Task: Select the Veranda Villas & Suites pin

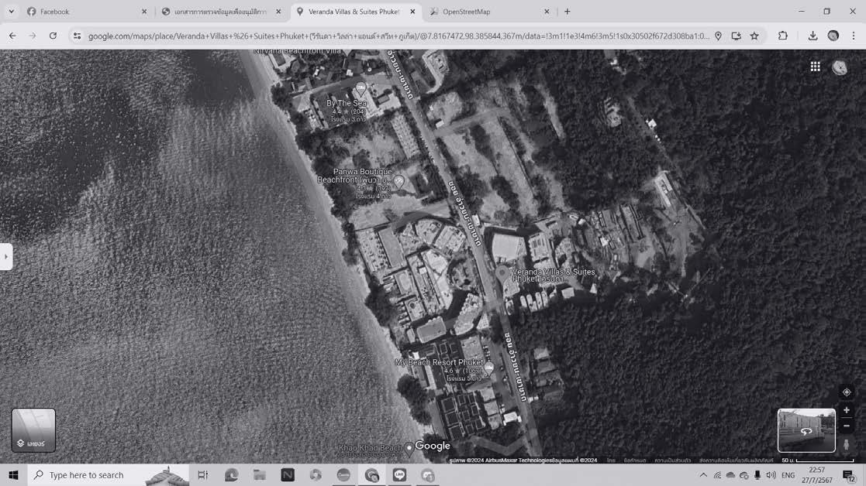Action: 502,273
